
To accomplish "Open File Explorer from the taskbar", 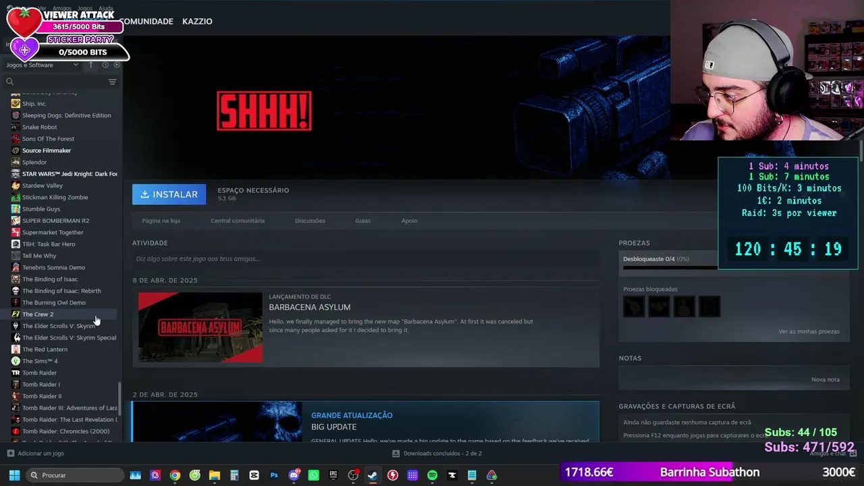I will 215,475.
